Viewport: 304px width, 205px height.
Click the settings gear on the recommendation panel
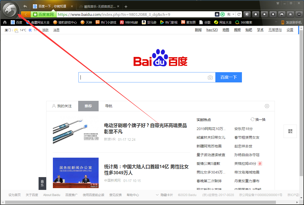(267, 106)
